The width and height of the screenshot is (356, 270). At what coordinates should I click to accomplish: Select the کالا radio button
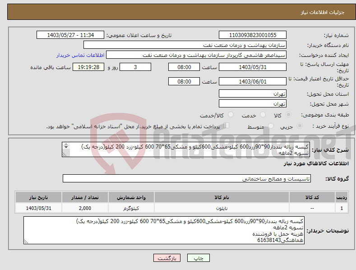(x=288, y=115)
